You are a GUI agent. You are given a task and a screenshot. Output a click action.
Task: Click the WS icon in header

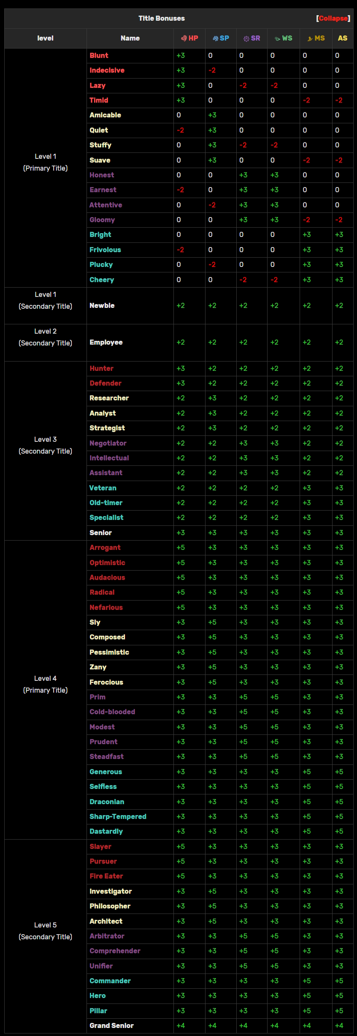277,38
